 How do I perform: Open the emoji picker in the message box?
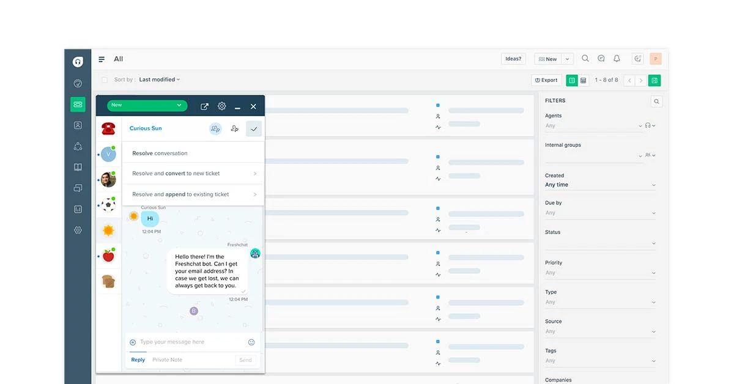(251, 342)
